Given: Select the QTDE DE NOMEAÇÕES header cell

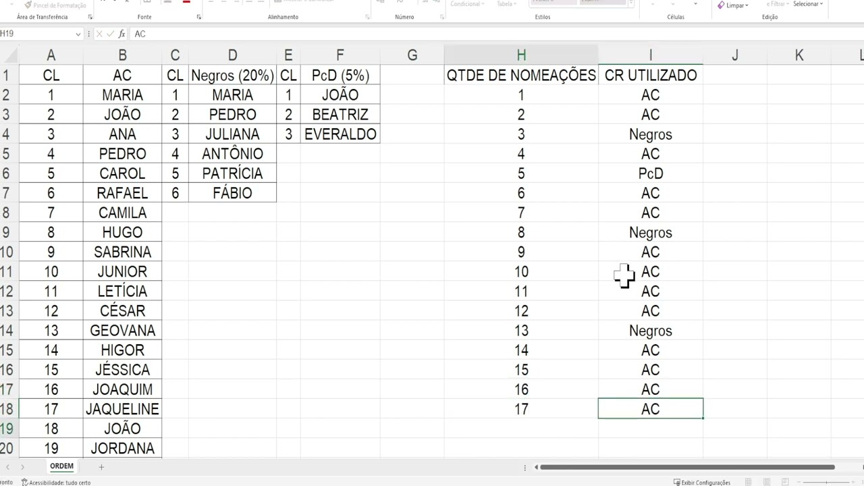Looking at the screenshot, I should click(521, 75).
